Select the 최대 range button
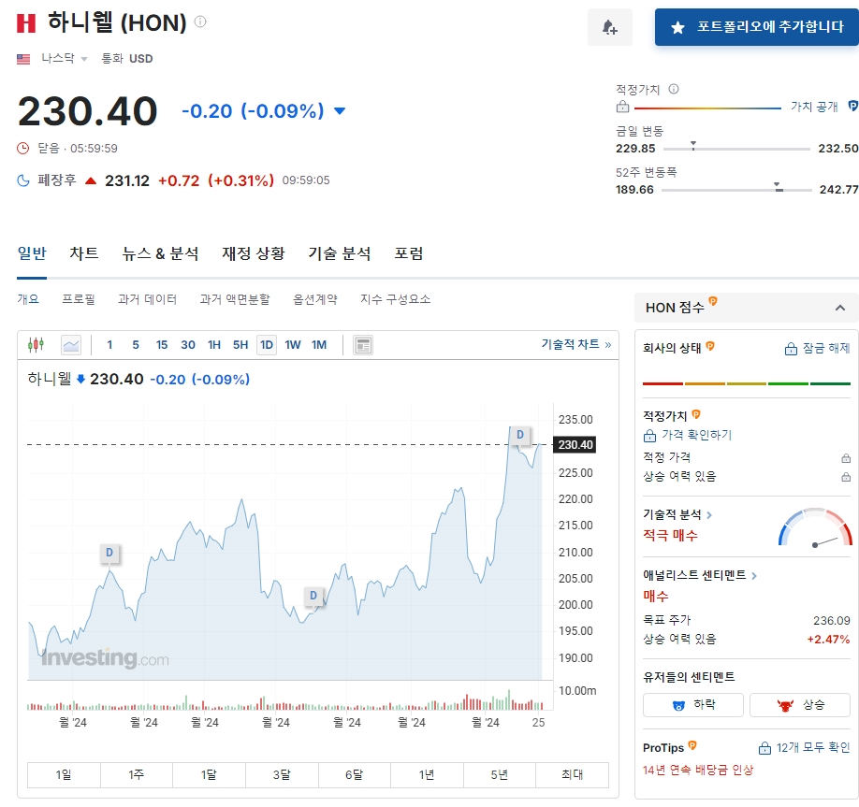Image resolution: width=859 pixels, height=807 pixels. [x=572, y=774]
